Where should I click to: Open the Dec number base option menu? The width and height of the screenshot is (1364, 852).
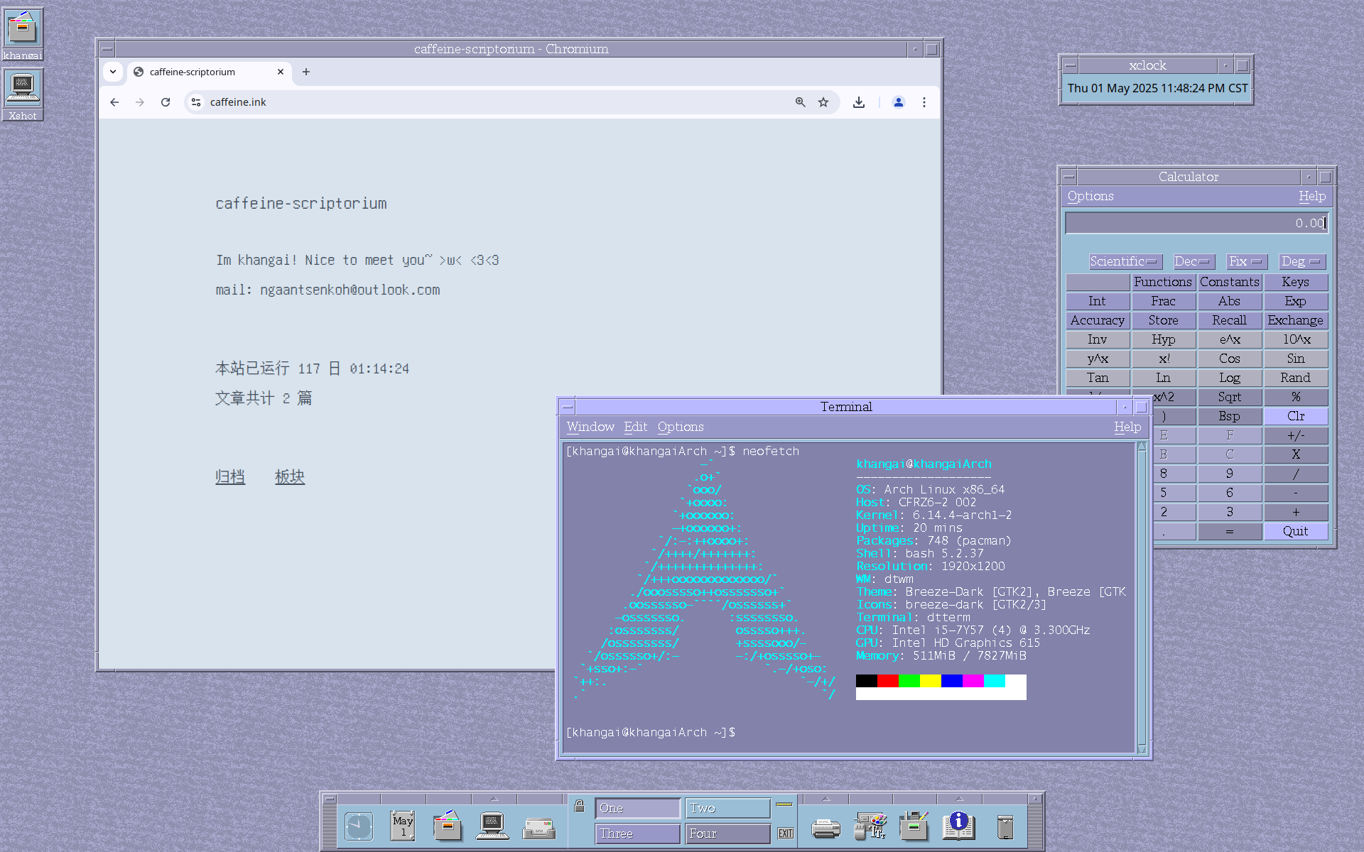click(x=1193, y=261)
